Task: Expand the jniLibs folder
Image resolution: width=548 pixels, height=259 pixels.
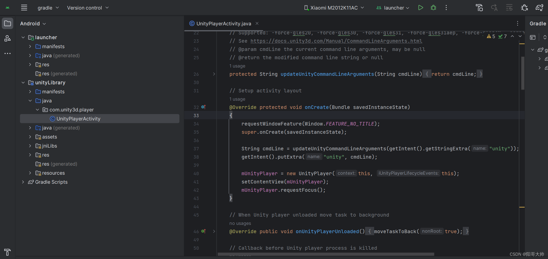Action: pos(30,146)
